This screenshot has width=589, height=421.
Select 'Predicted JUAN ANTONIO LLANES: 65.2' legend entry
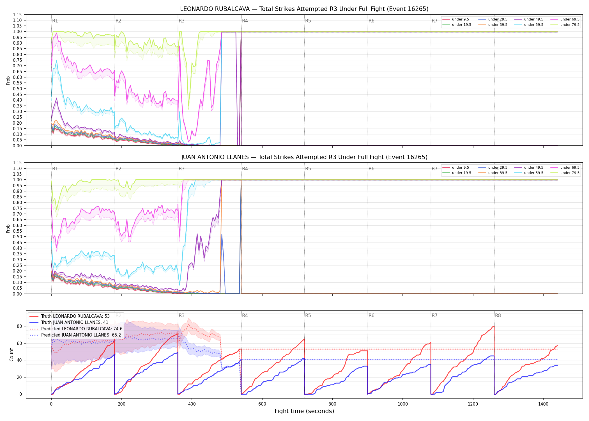(75, 335)
